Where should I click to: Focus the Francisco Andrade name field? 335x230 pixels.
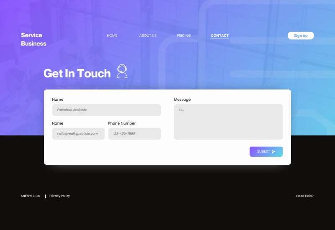[x=106, y=110]
